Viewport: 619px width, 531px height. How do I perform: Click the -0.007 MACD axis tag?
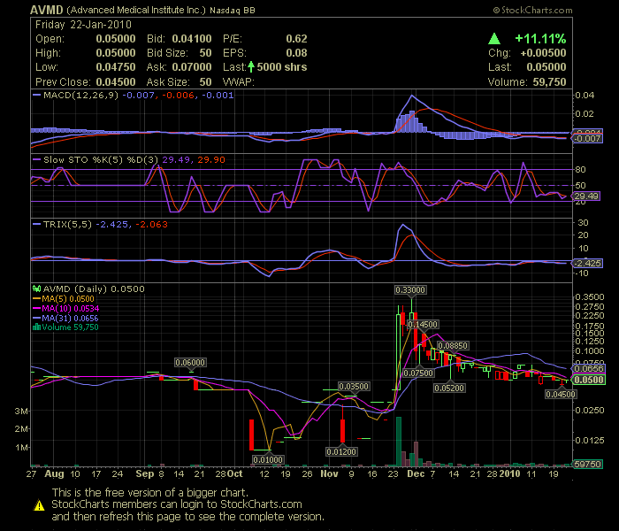coord(588,138)
